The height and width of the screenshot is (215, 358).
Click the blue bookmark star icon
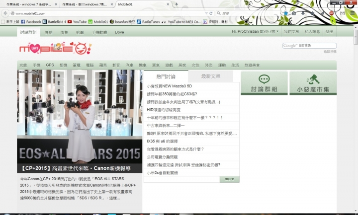286,13
